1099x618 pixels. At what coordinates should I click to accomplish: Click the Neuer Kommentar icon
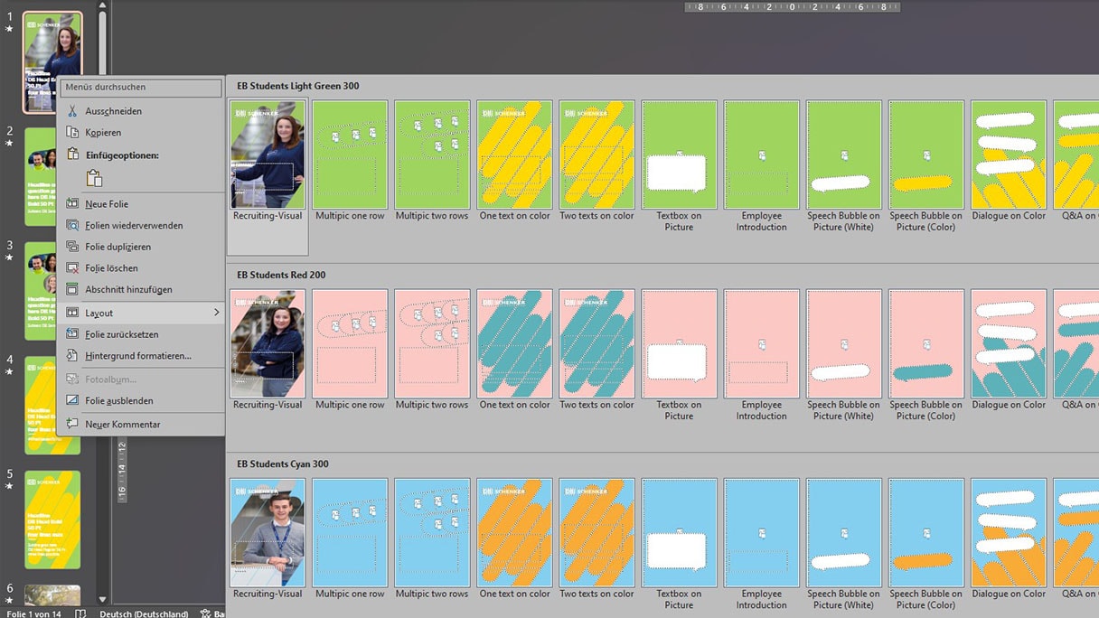tap(72, 425)
